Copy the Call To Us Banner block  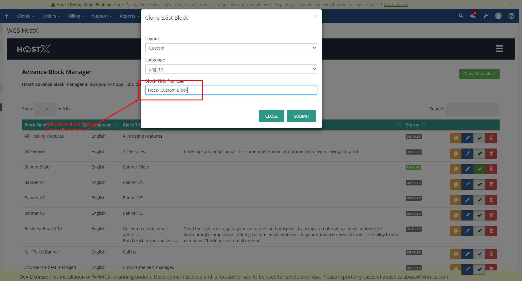coord(456,254)
